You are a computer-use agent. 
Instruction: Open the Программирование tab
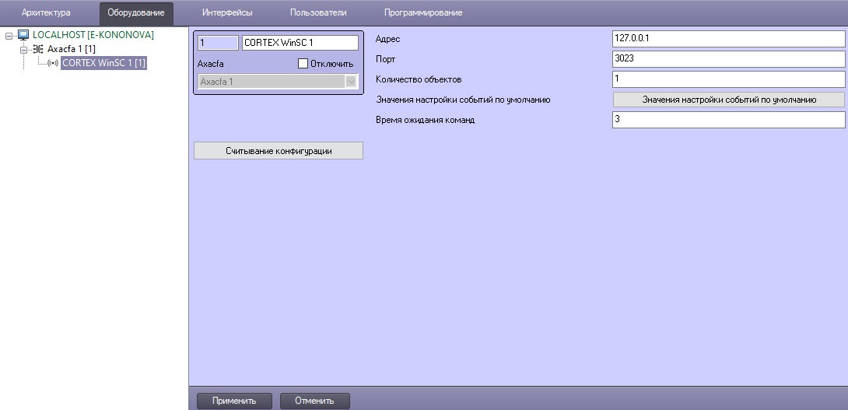pyautogui.click(x=422, y=12)
